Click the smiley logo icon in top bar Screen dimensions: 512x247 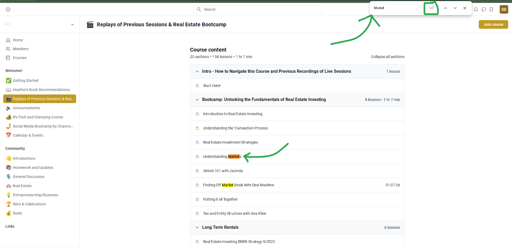[8, 9]
